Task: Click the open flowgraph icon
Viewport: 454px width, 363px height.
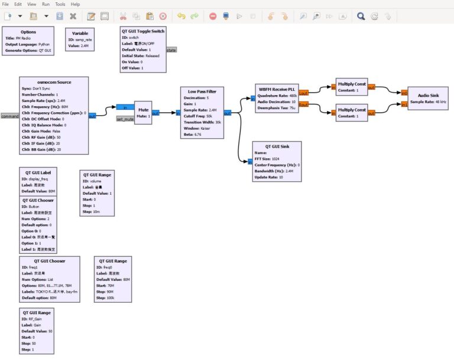Action: pyautogui.click(x=33, y=16)
